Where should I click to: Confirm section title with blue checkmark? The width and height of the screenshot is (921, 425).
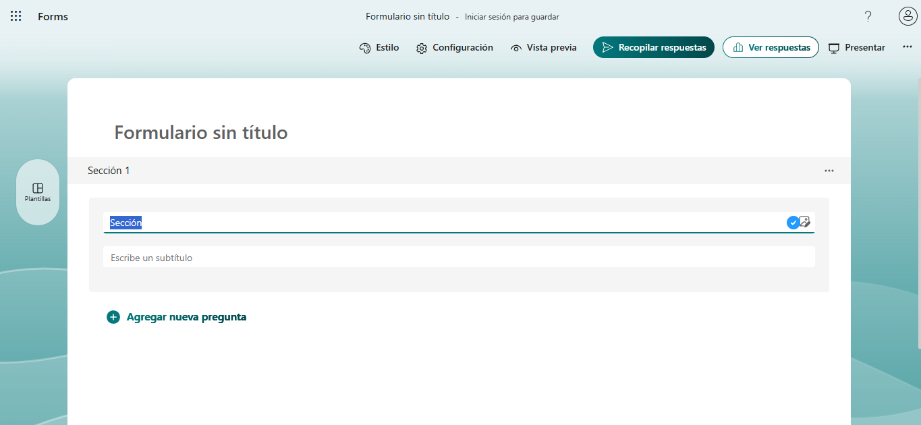click(793, 222)
